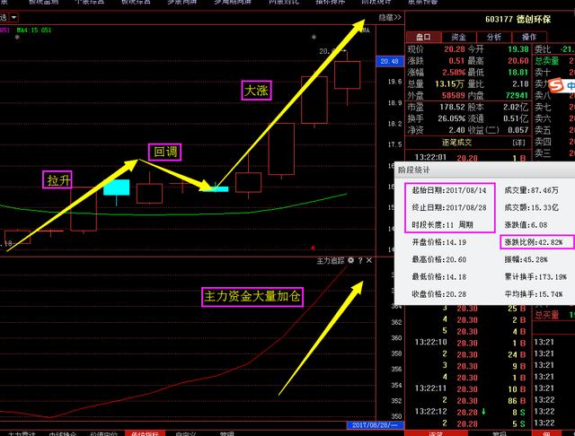Click the asterisk marker above the 20.60 high

[314, 38]
